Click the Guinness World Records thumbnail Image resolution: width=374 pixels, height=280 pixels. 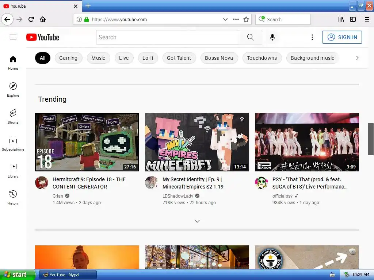point(307,257)
